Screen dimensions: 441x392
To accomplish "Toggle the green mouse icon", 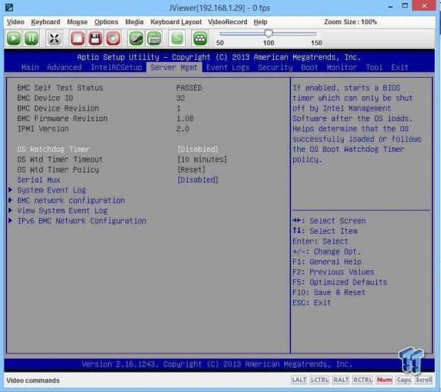I will (x=136, y=38).
